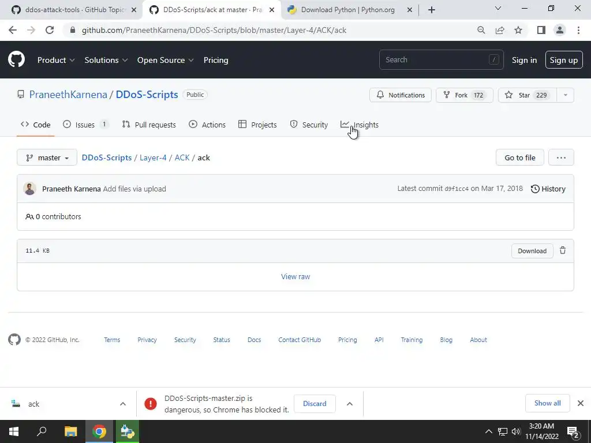Click Python installer icon in taskbar

[x=128, y=431]
